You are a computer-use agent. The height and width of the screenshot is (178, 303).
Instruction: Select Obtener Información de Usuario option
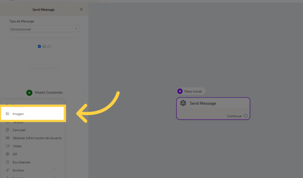[x=37, y=138]
